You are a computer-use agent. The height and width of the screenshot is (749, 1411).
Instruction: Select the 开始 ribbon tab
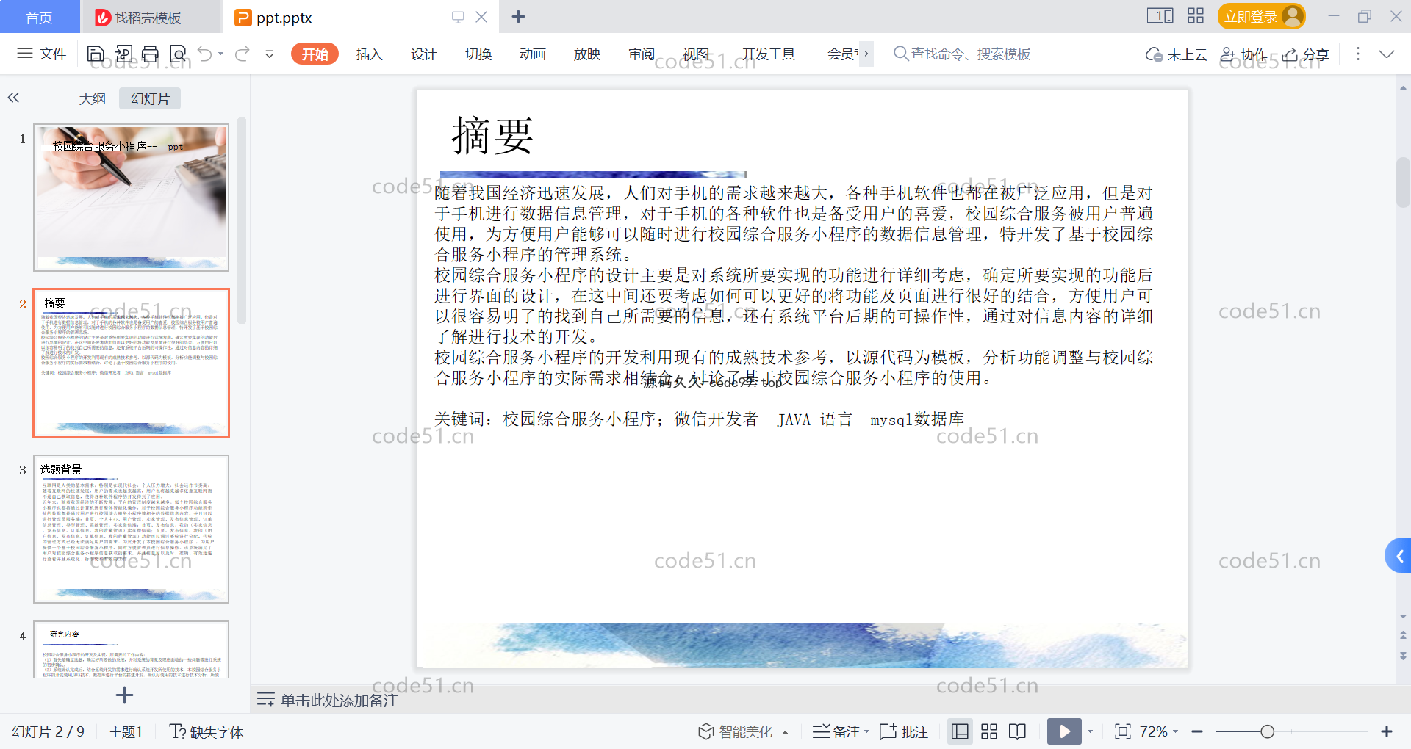coord(315,54)
